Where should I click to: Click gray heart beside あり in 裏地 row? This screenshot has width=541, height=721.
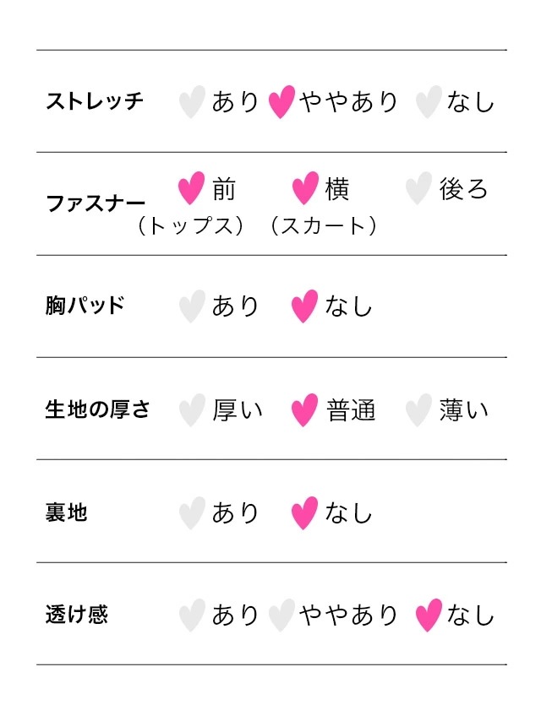click(192, 513)
